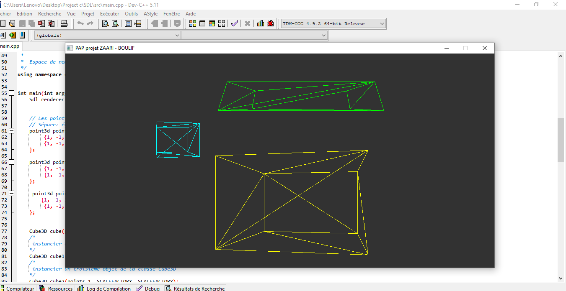Click the Open file toolbar icon
Image resolution: width=566 pixels, height=291 pixels.
coord(12,23)
